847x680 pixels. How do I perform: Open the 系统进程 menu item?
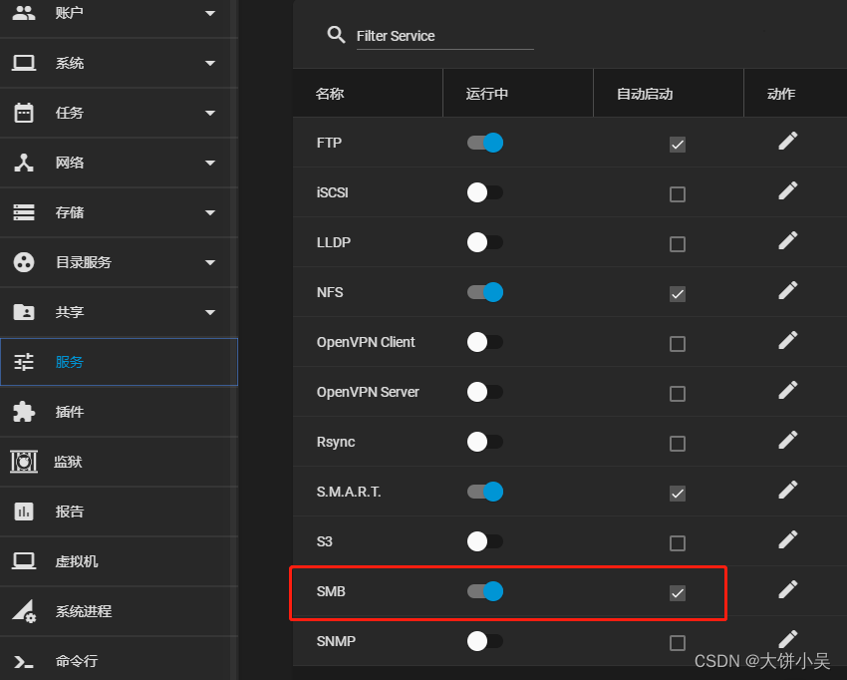coord(119,611)
